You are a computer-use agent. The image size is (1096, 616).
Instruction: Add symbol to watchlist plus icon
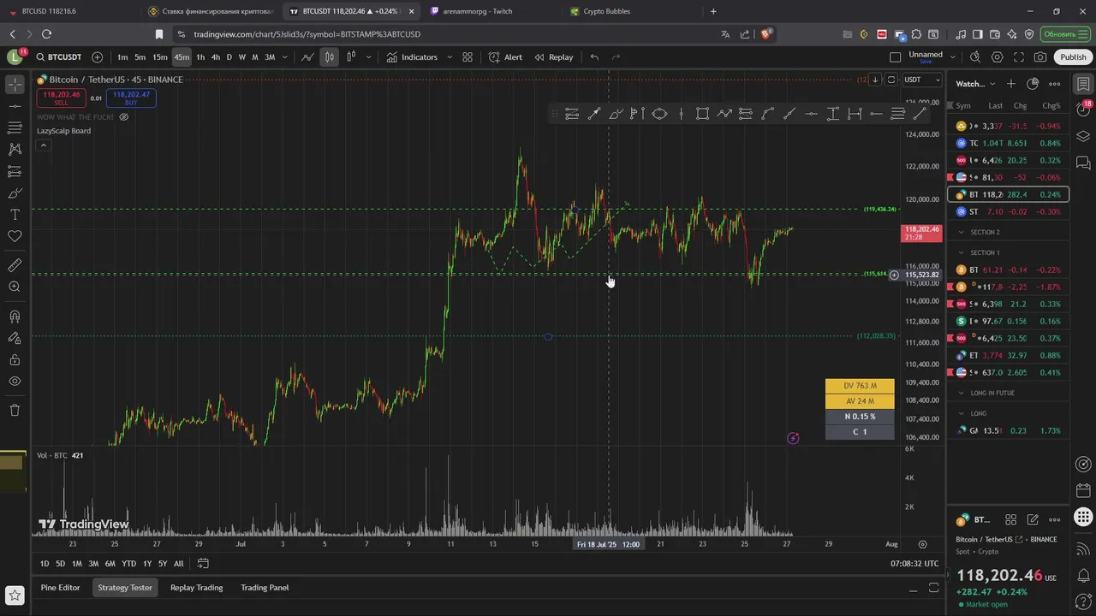tap(1010, 84)
